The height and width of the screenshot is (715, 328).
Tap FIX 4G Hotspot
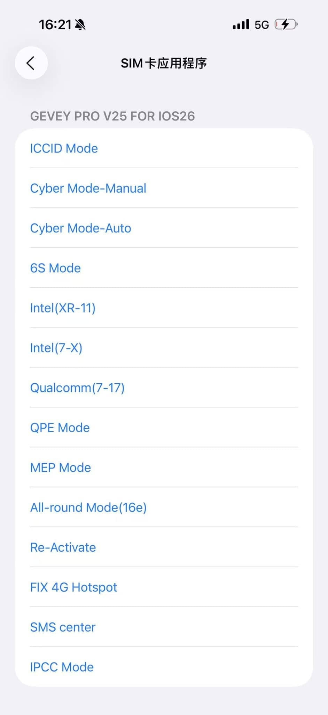73,587
